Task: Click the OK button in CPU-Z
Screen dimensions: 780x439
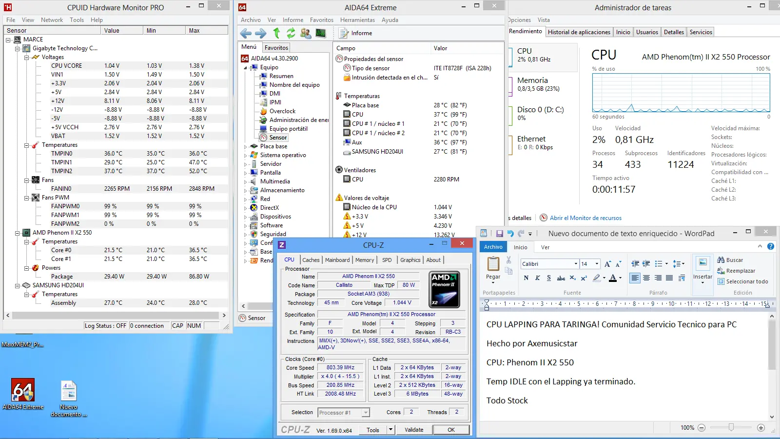Action: pyautogui.click(x=451, y=430)
